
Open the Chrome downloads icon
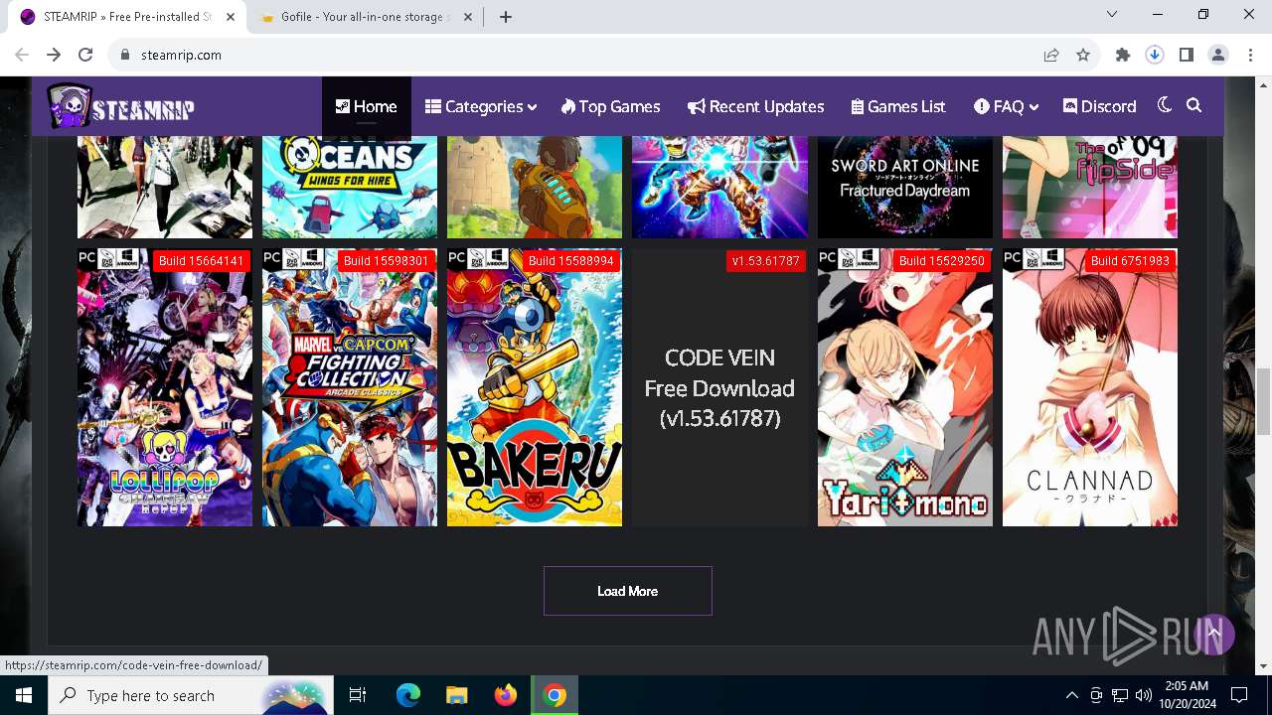1155,55
